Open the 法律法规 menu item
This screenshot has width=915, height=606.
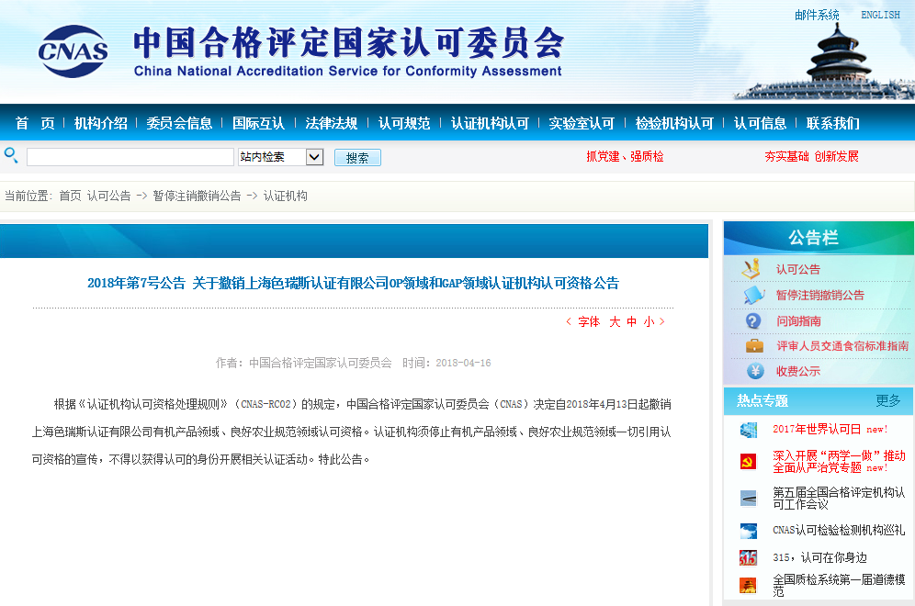pyautogui.click(x=332, y=123)
